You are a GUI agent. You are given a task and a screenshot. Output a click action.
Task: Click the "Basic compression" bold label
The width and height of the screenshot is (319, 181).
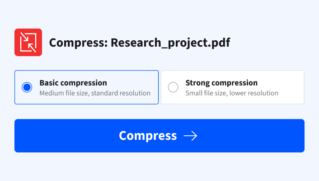click(x=73, y=83)
